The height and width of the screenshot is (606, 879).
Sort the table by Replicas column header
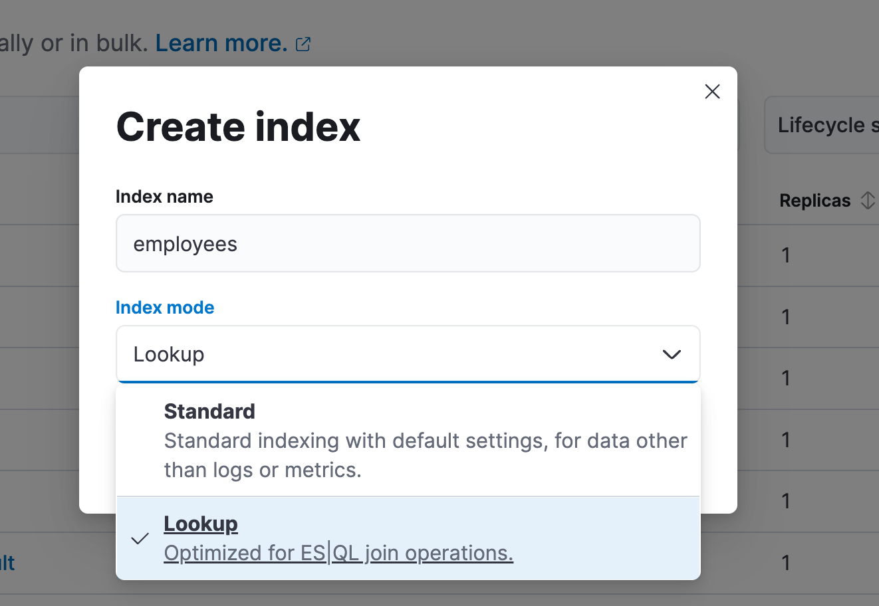(815, 201)
